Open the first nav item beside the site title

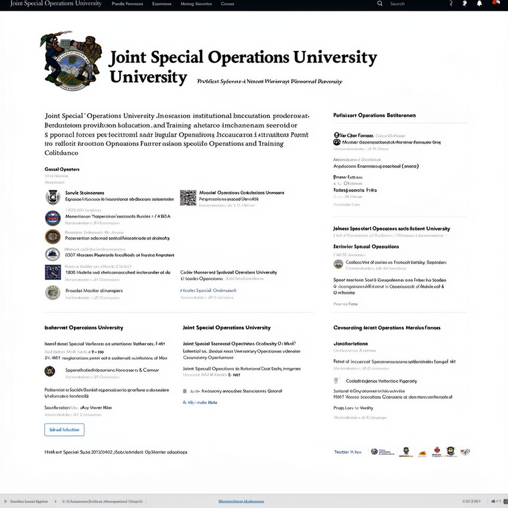(127, 4)
